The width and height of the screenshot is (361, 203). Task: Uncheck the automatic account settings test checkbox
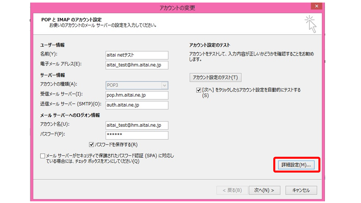[199, 90]
